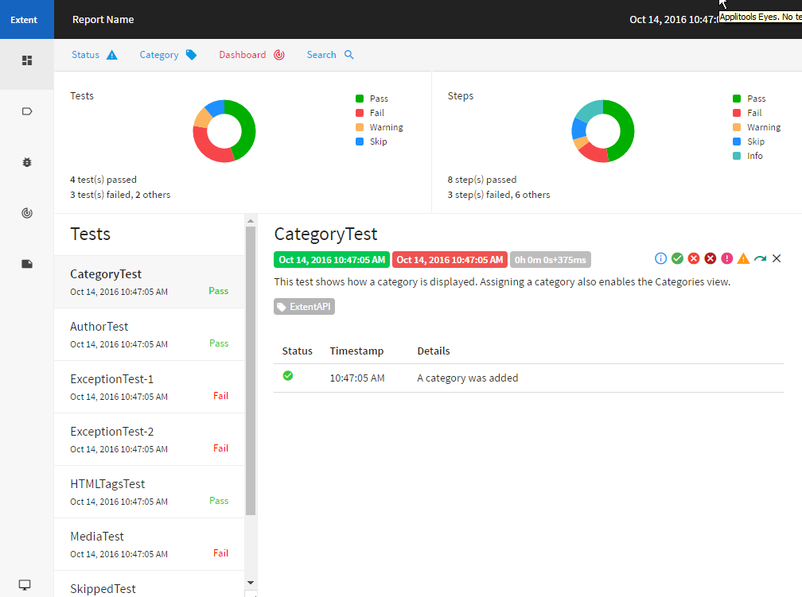Click '4 test(s) passed' summary text
This screenshot has height=597, width=802.
pyautogui.click(x=103, y=180)
